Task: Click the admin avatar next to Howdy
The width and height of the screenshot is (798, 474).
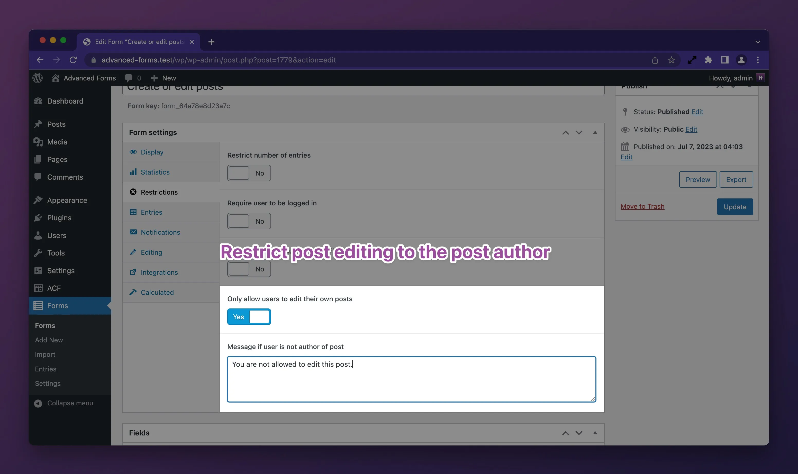Action: tap(760, 78)
